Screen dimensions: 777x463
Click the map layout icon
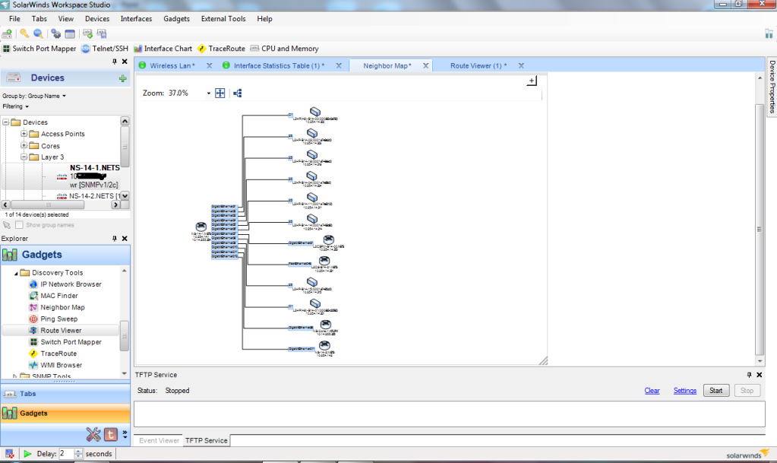click(x=238, y=93)
